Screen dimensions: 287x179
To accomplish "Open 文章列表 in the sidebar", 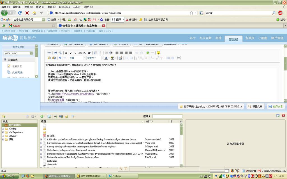I will pos(17,72).
